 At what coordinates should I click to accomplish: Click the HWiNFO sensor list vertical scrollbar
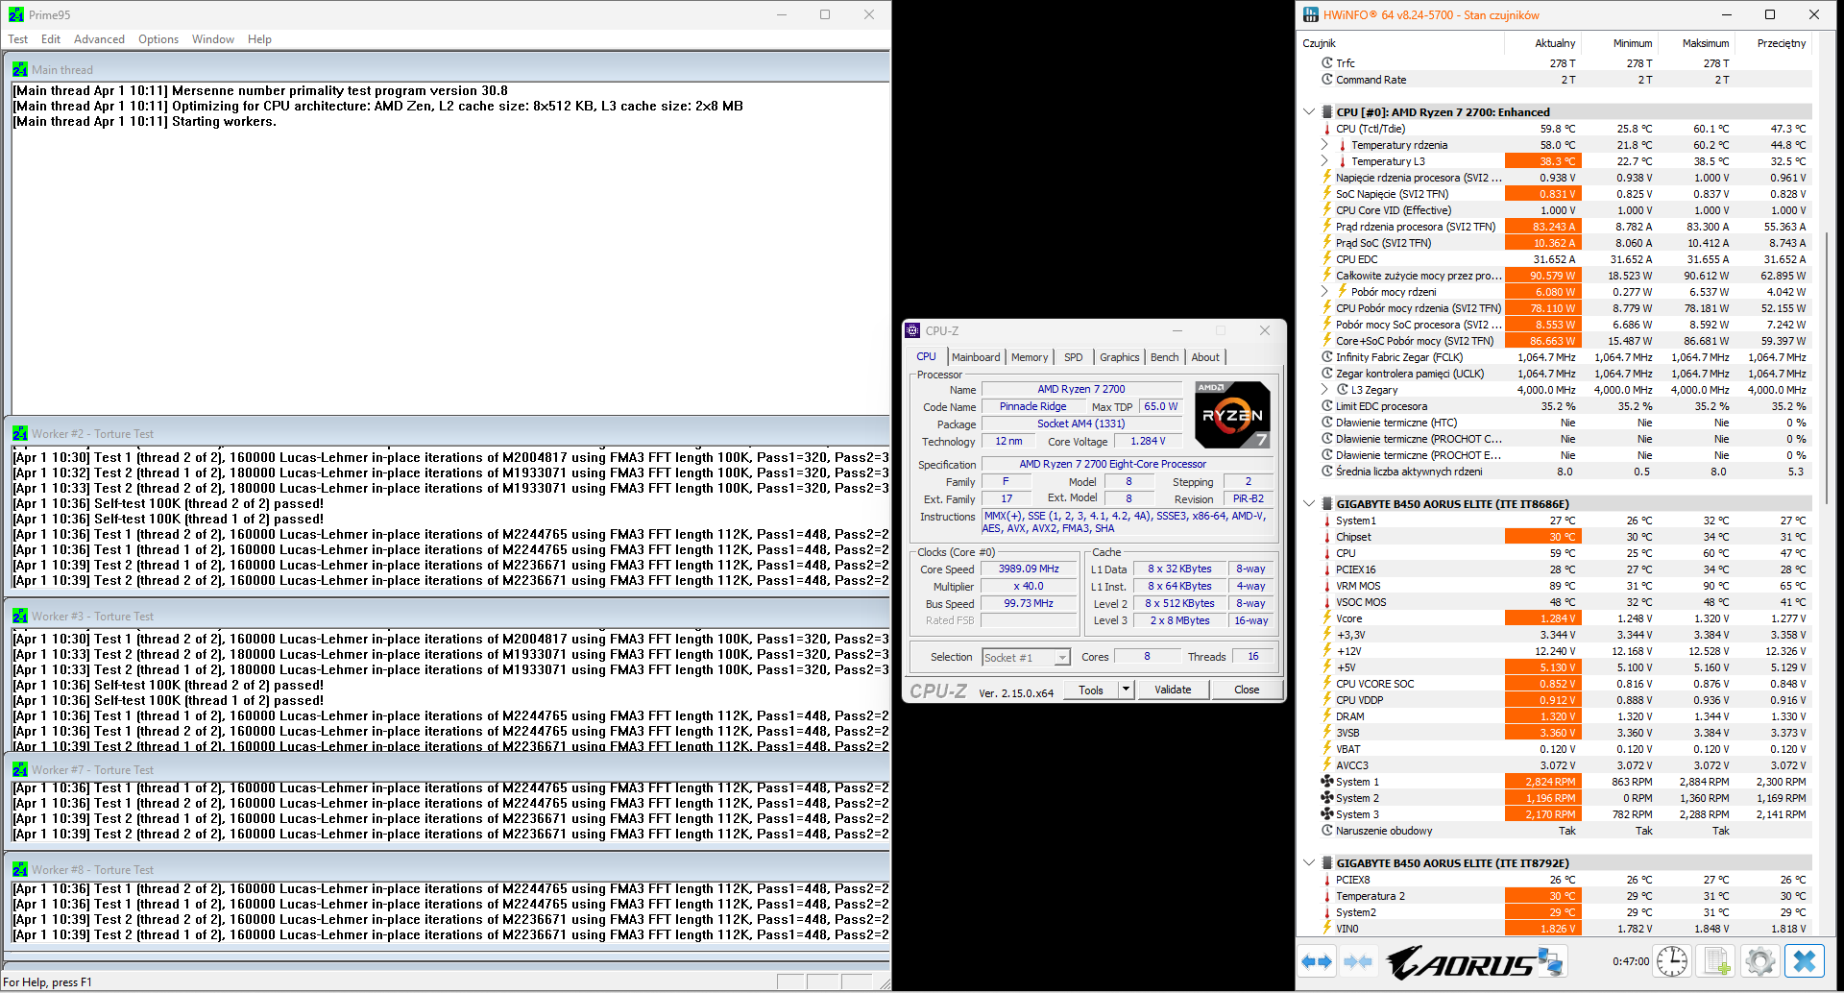(1827, 365)
